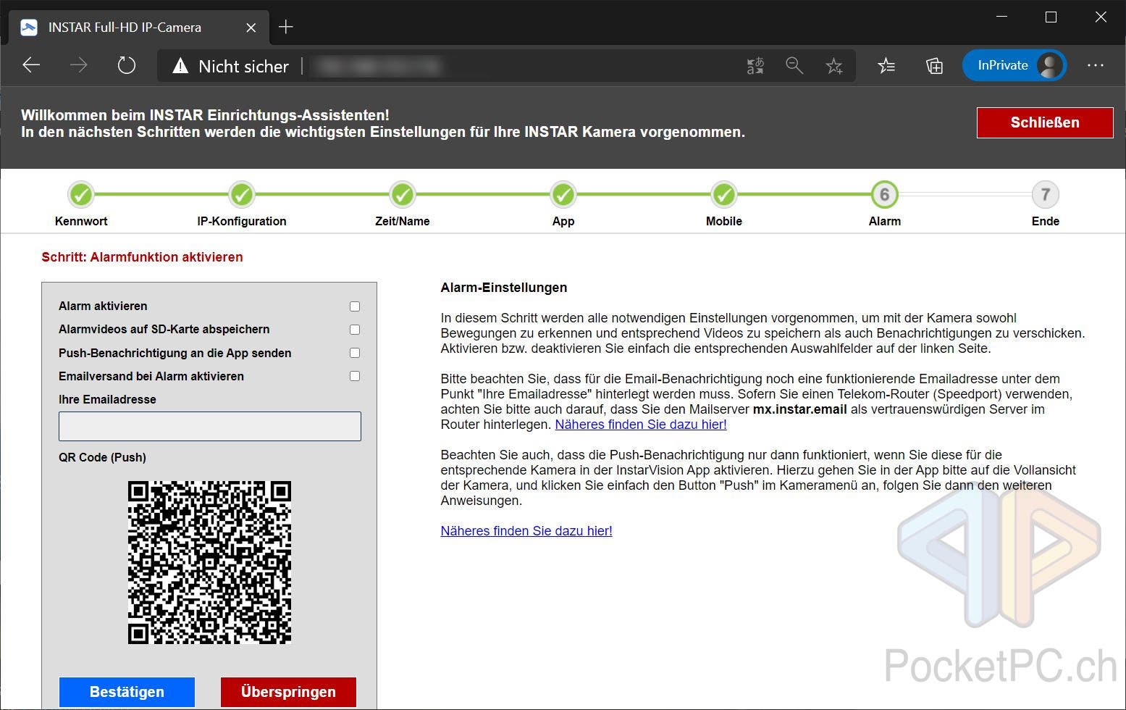Click the red Überspringen button
This screenshot has height=710, width=1126.
point(288,692)
